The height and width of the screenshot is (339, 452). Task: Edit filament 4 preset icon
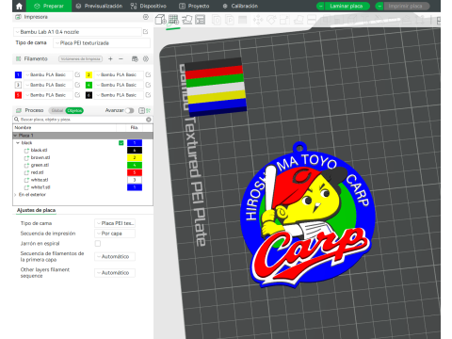pyautogui.click(x=148, y=85)
